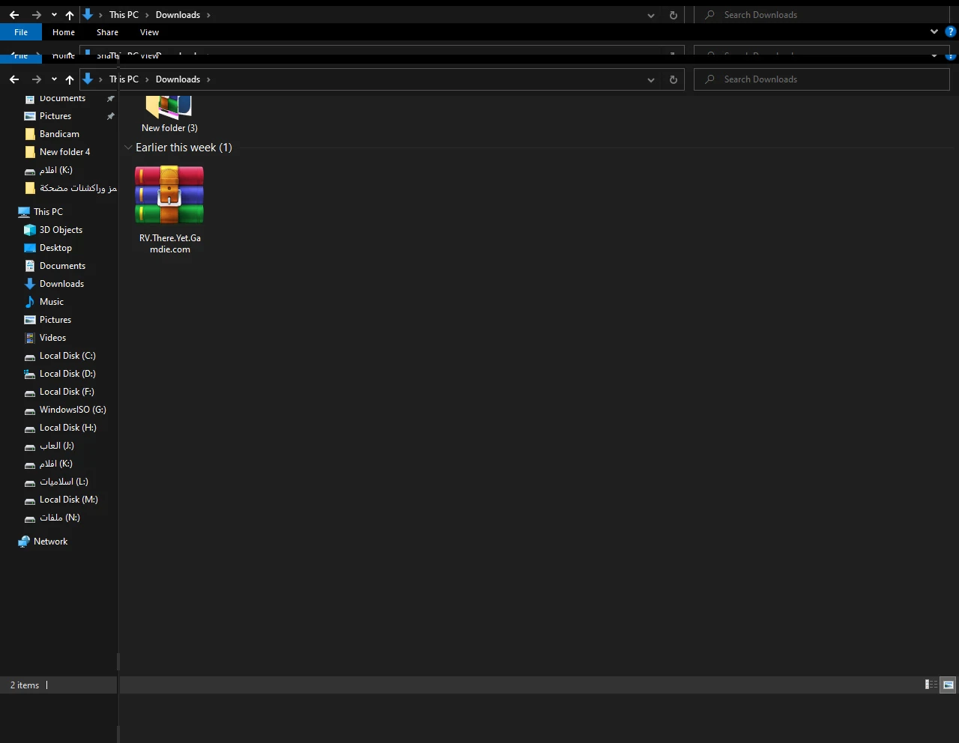Expand the ribbon with the chevron arrow

click(x=934, y=32)
